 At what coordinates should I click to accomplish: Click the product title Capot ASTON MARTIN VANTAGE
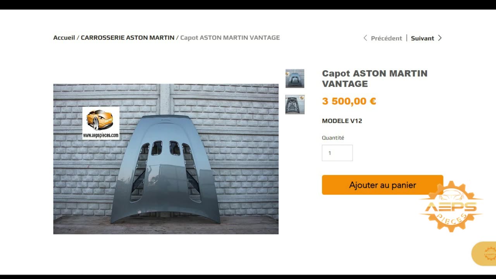tap(375, 78)
